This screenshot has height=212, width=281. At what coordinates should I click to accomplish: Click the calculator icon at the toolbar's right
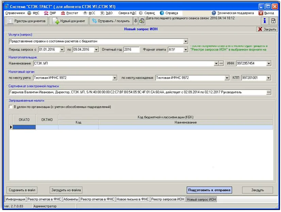tap(273, 21)
